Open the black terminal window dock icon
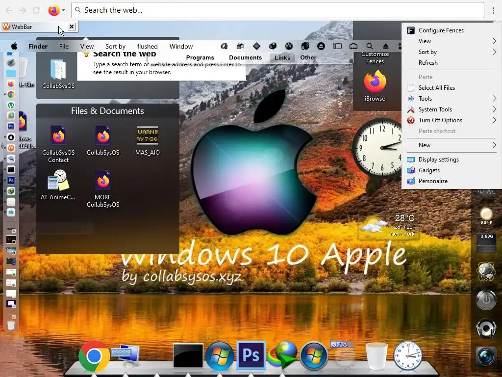 click(188, 356)
